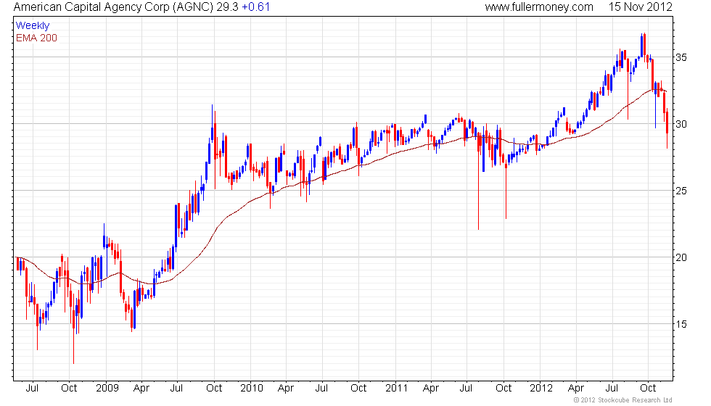
Task: Click the chart title 'American Capital Agency Corp (AGNC)'
Action: (113, 7)
